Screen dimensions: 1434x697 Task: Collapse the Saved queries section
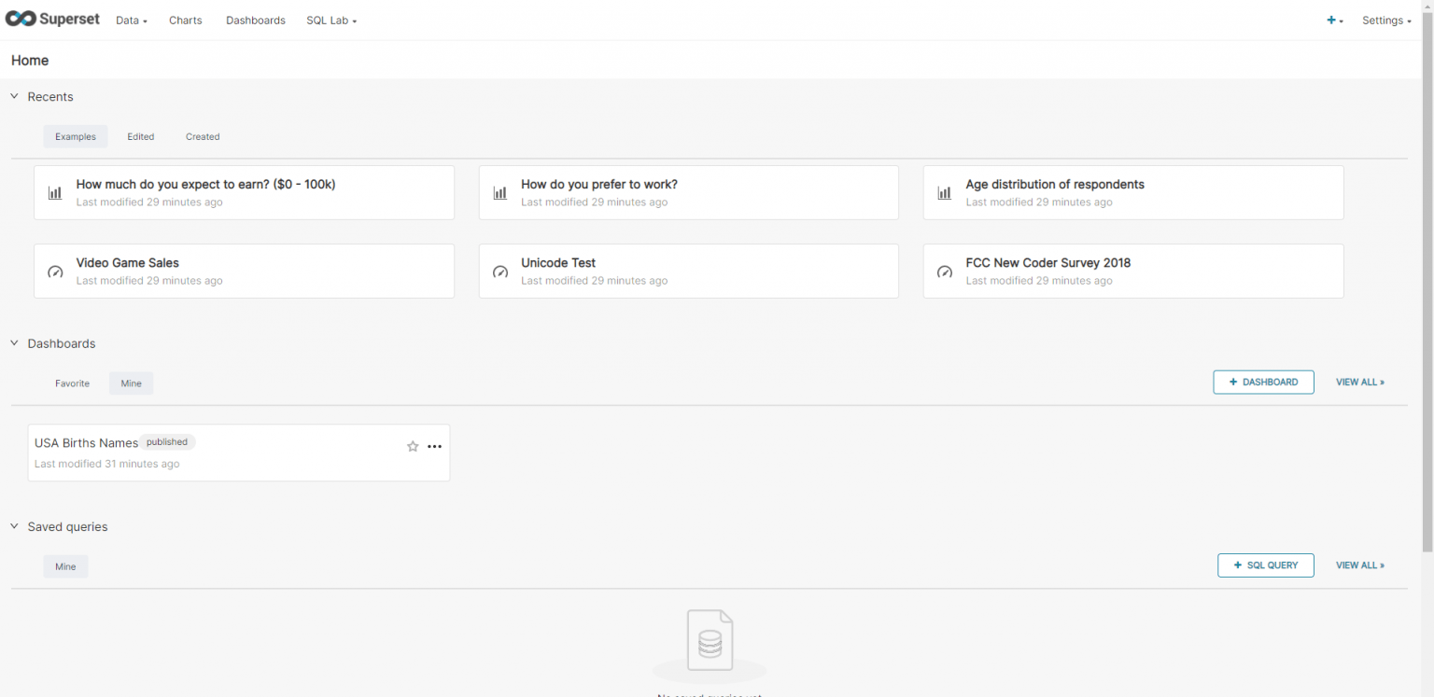tap(15, 527)
